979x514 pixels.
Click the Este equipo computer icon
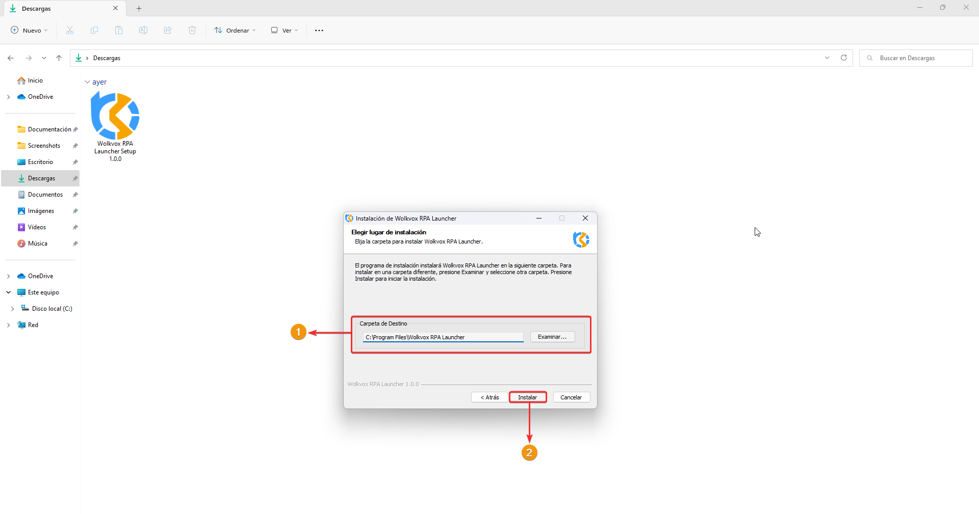21,292
